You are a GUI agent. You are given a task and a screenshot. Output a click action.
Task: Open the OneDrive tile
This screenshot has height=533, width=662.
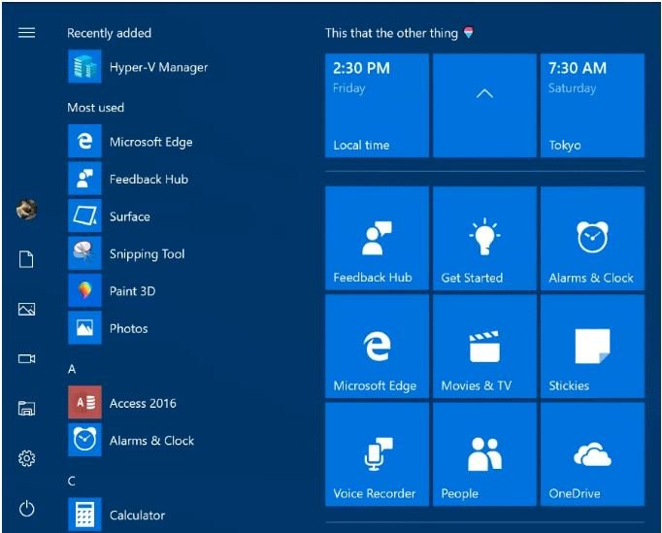click(592, 454)
